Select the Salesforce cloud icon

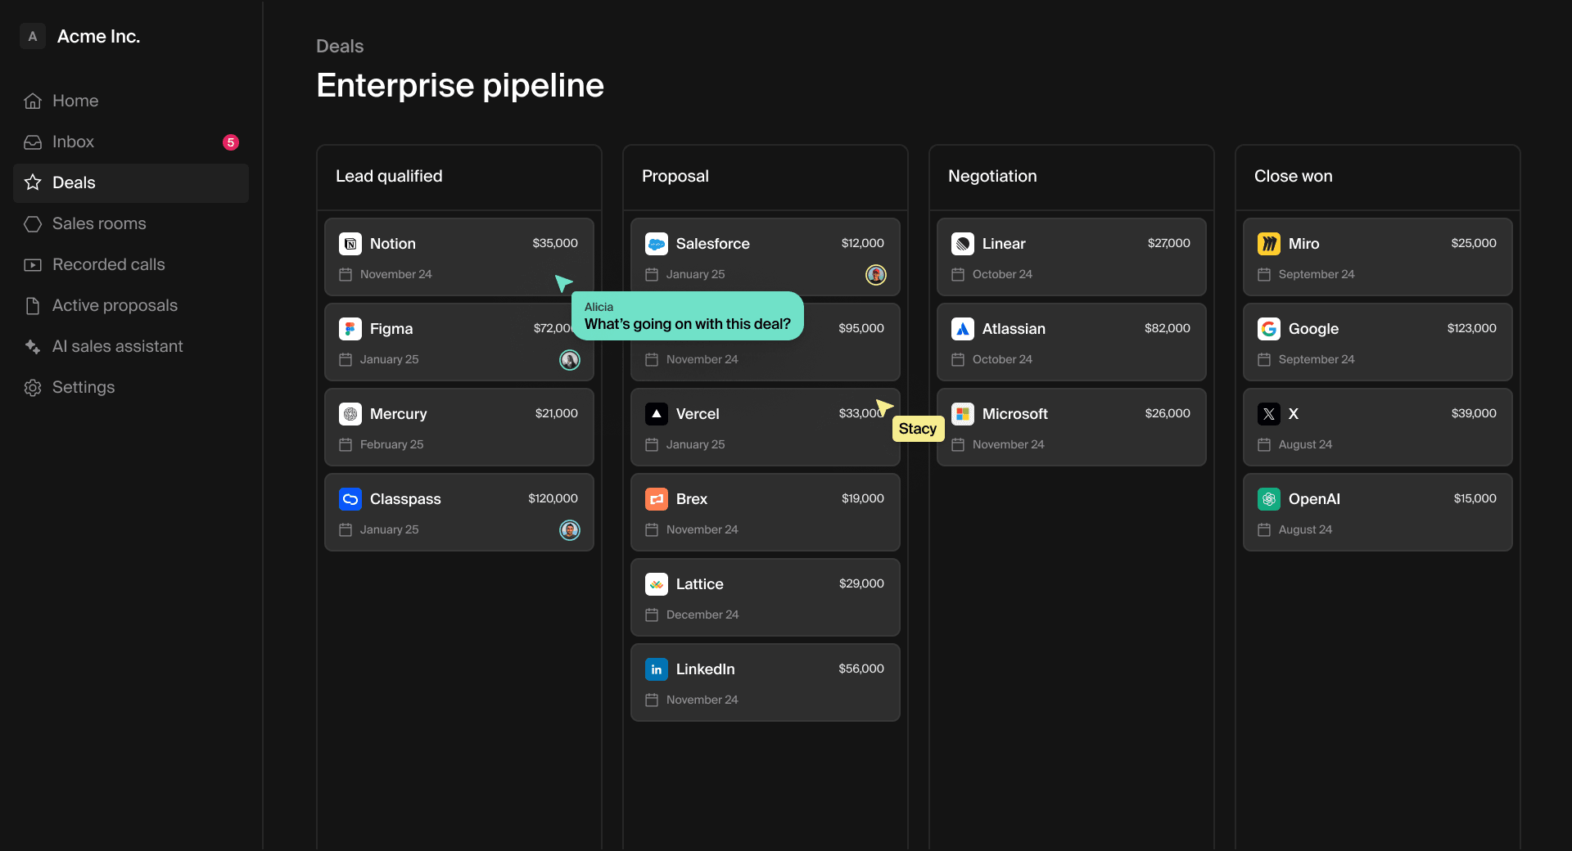pyautogui.click(x=657, y=243)
